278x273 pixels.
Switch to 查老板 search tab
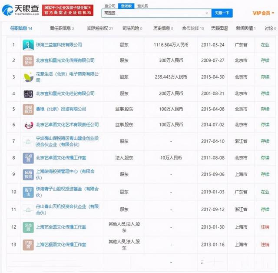coord(126,6)
